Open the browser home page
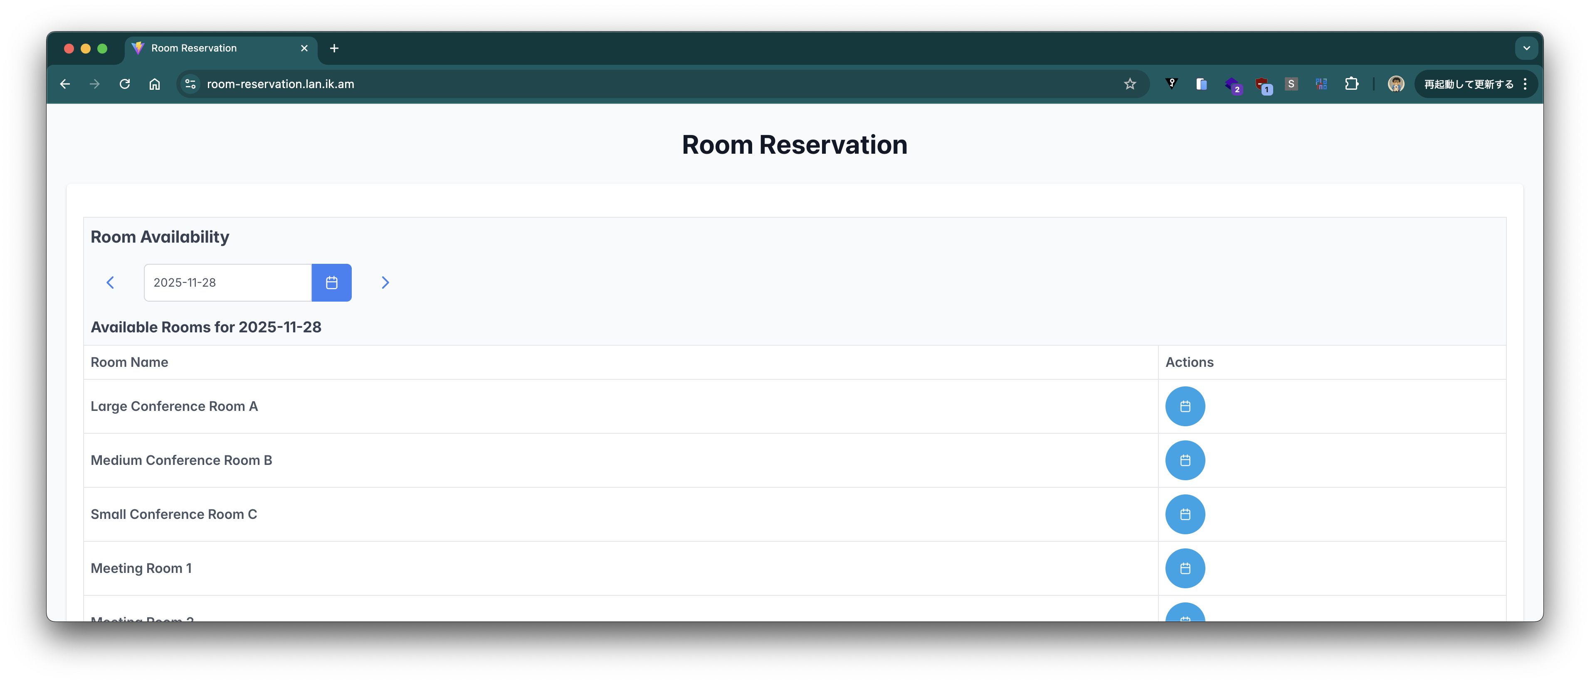Screen dimensions: 1590x683 (x=154, y=84)
